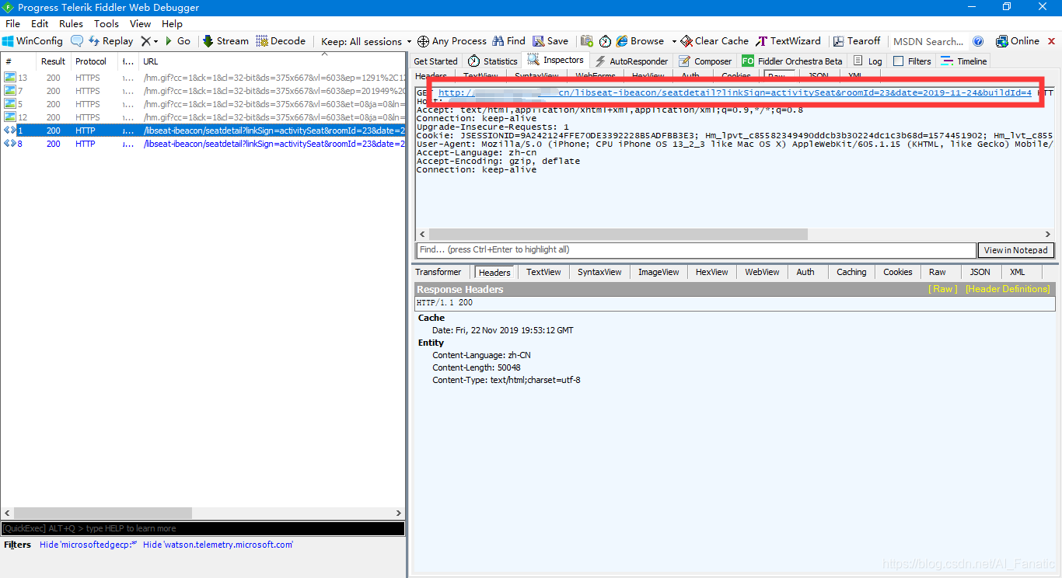Sort by the Protocol column header

pyautogui.click(x=93, y=61)
